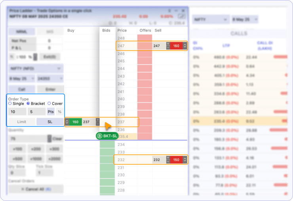Select the MIS product tab
The image size is (293, 201).
50,32
